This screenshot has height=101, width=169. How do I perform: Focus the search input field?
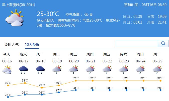click(x=137, y=44)
